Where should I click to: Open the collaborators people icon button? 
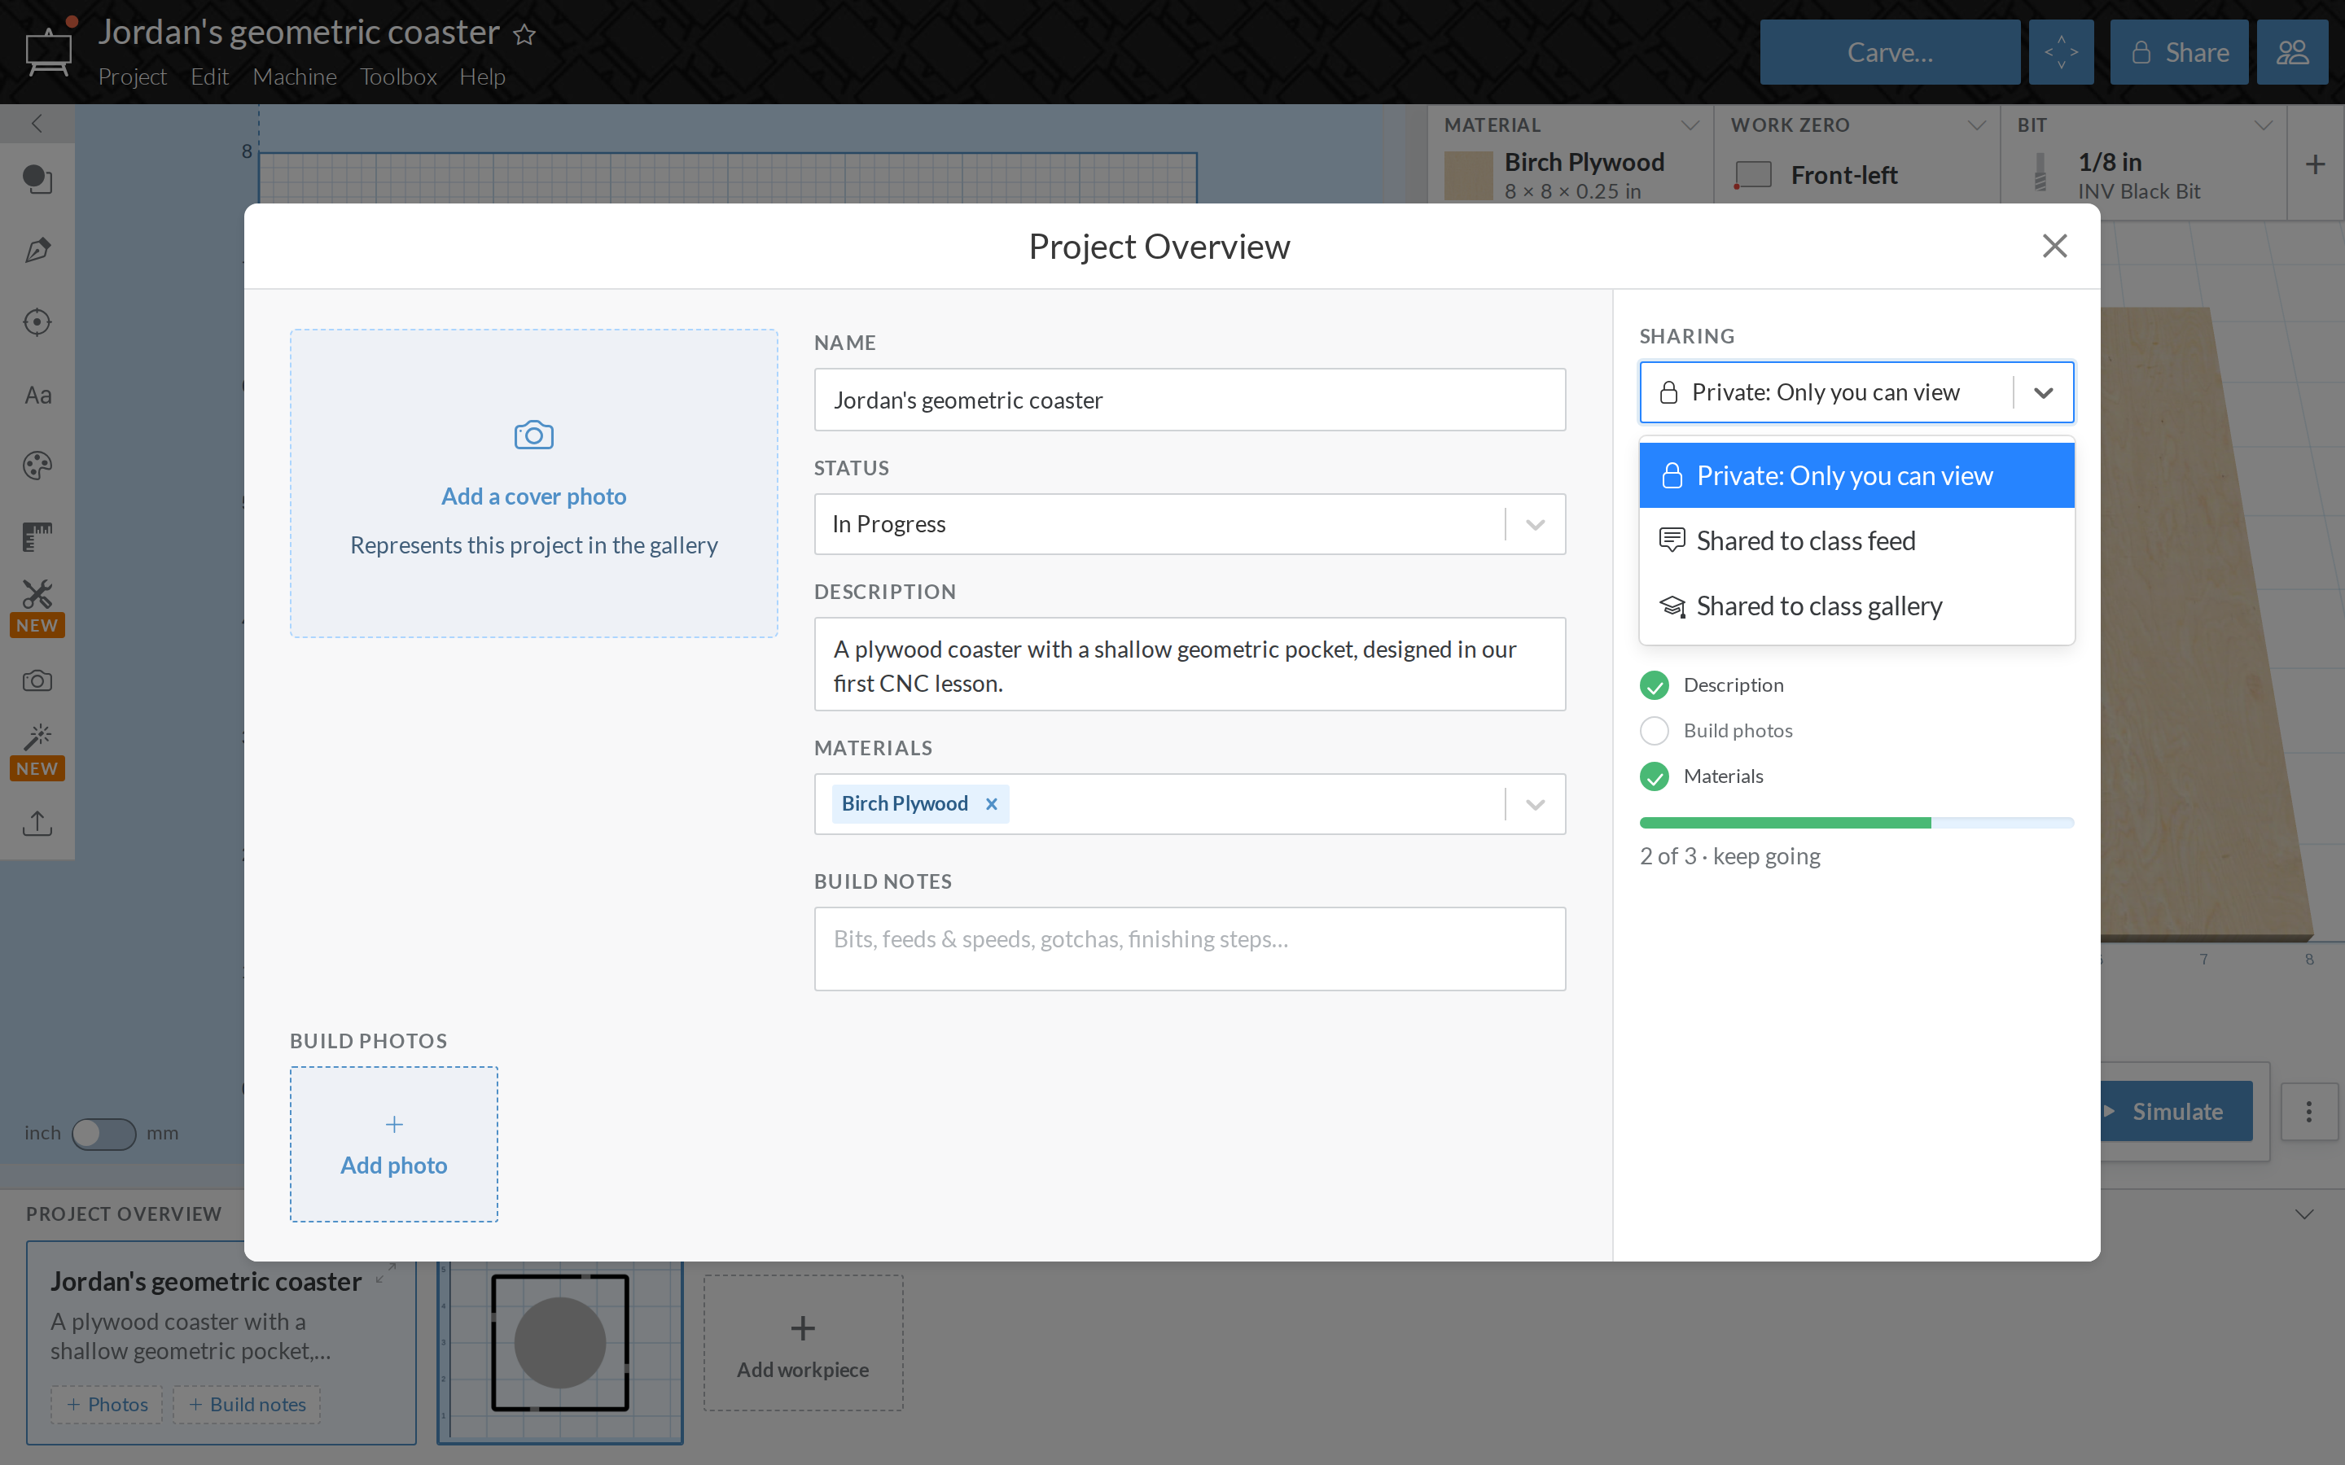(x=2292, y=52)
